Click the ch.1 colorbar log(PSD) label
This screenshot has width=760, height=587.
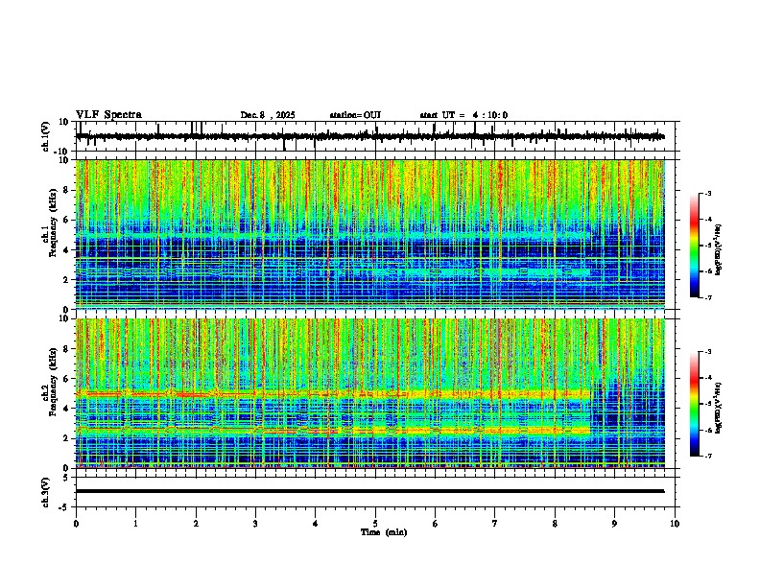pos(719,250)
